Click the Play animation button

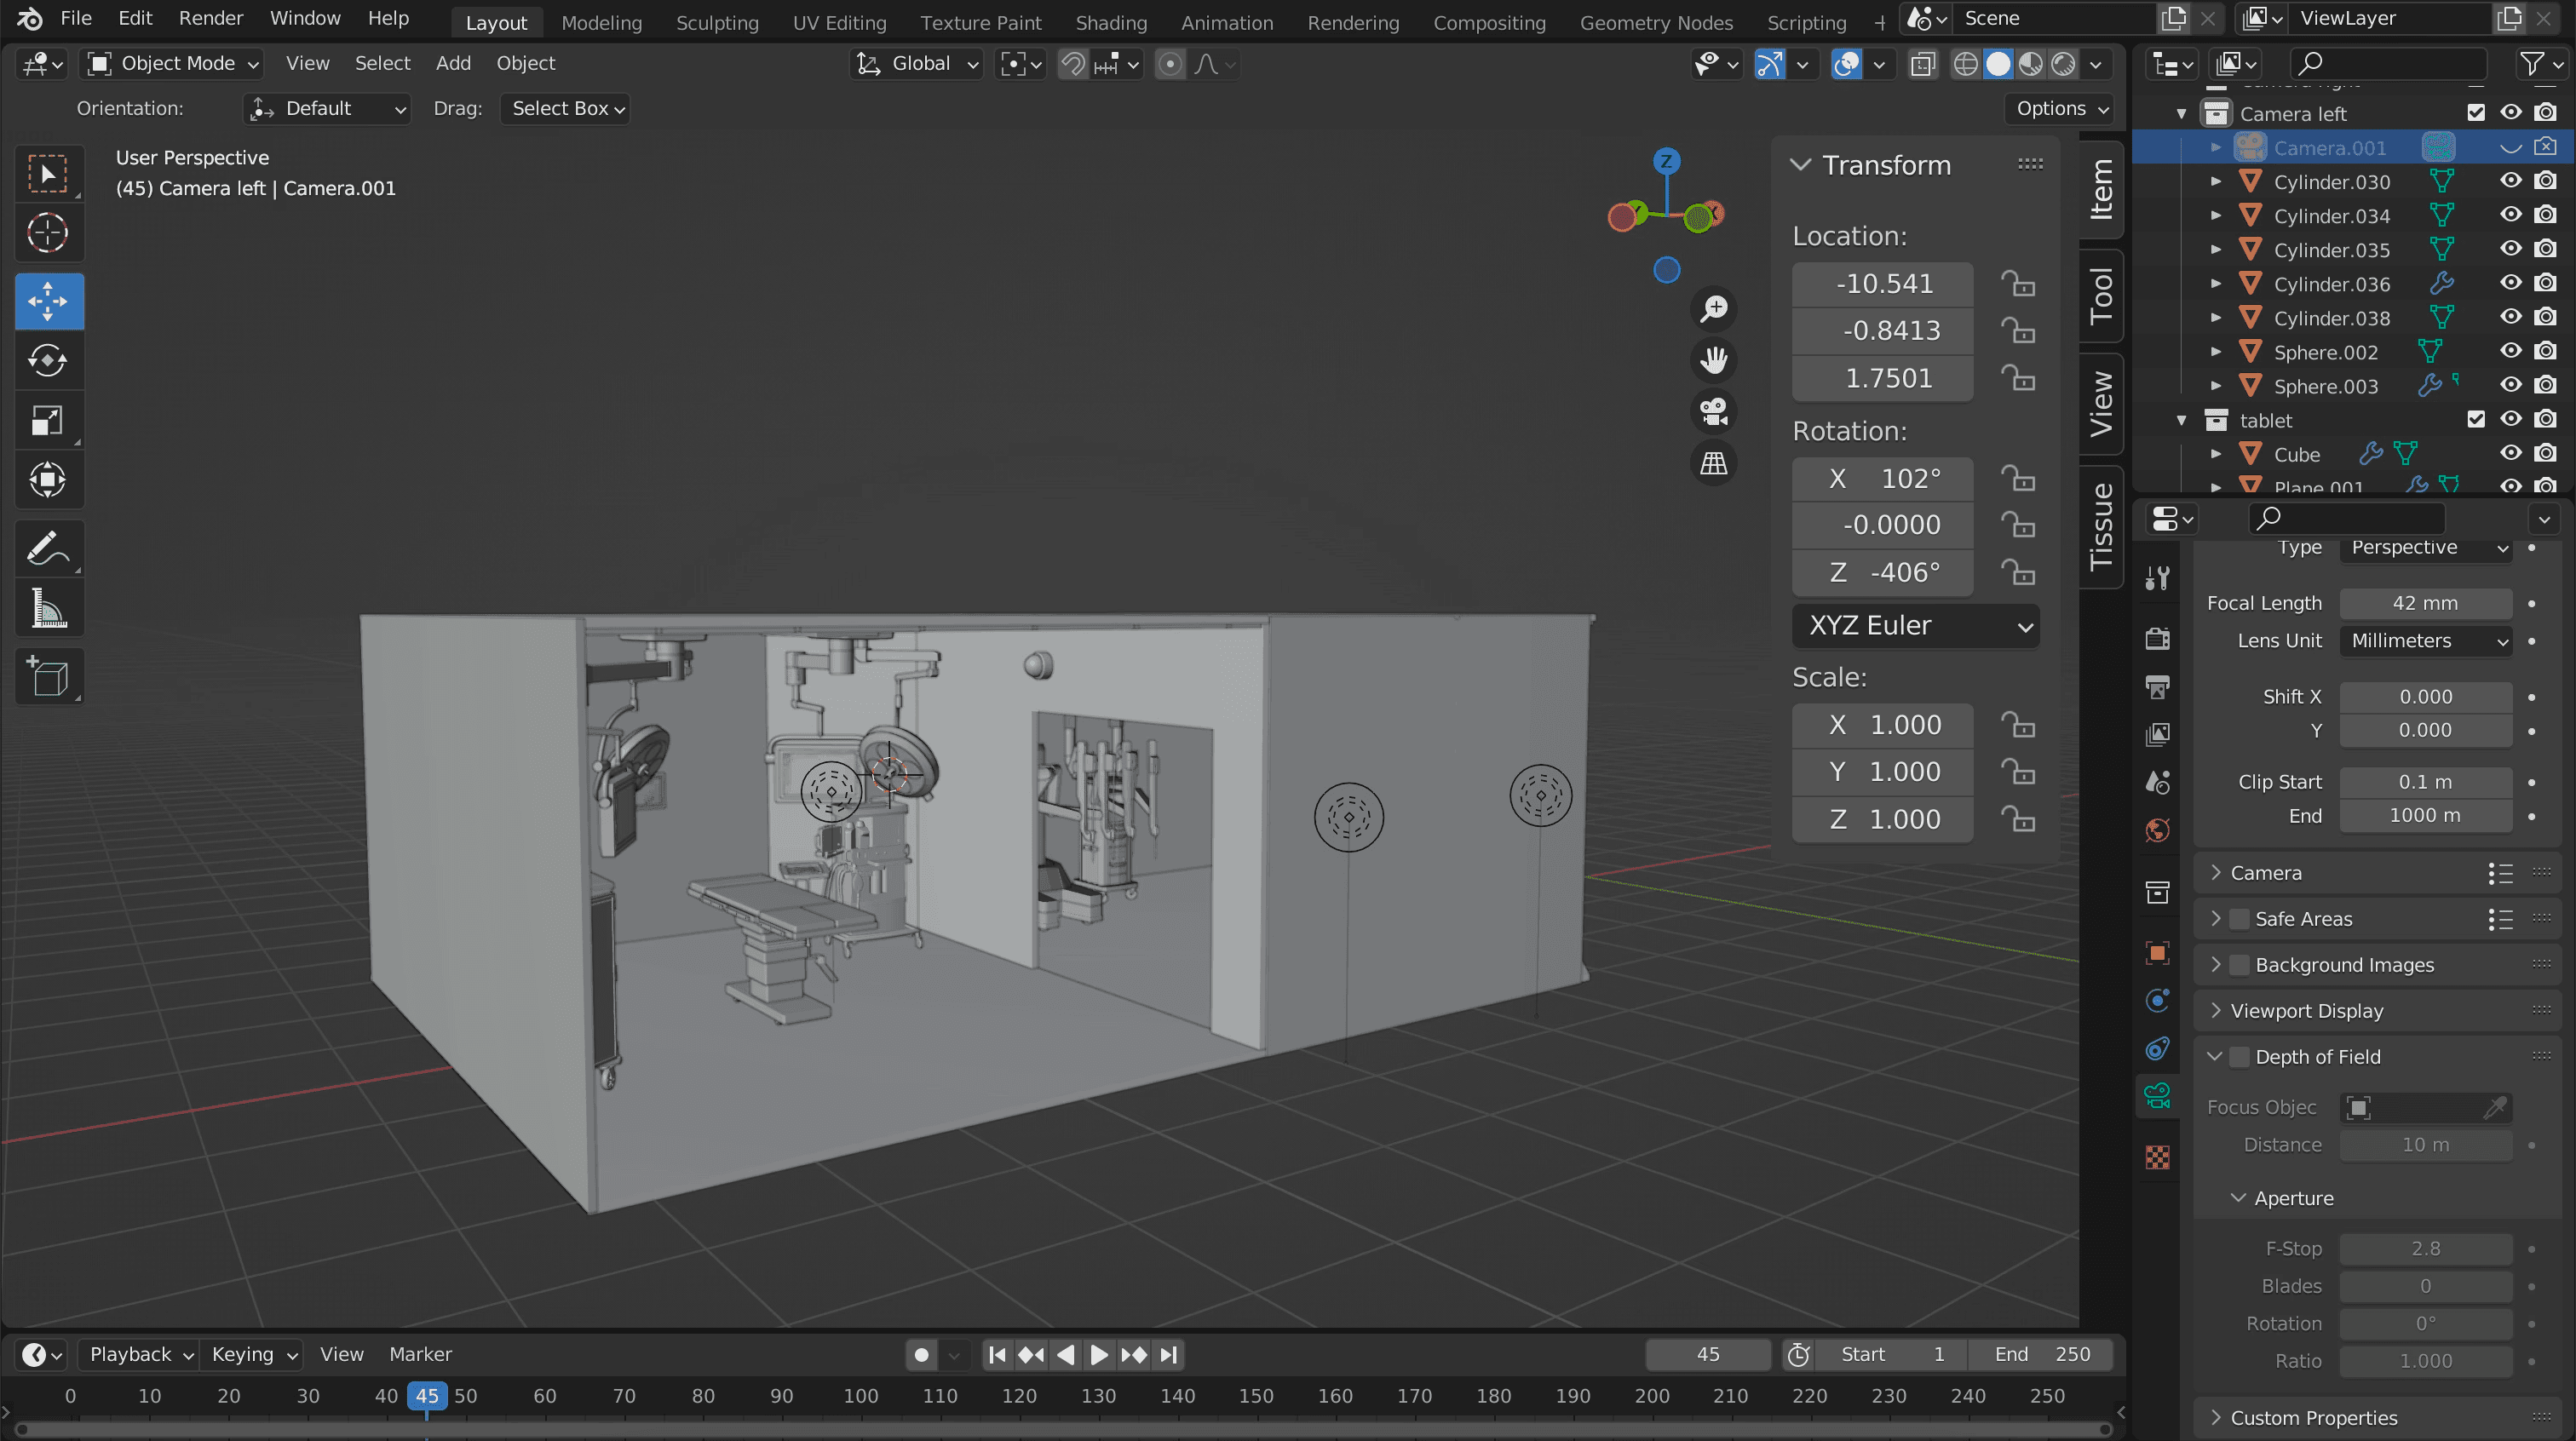(1098, 1355)
